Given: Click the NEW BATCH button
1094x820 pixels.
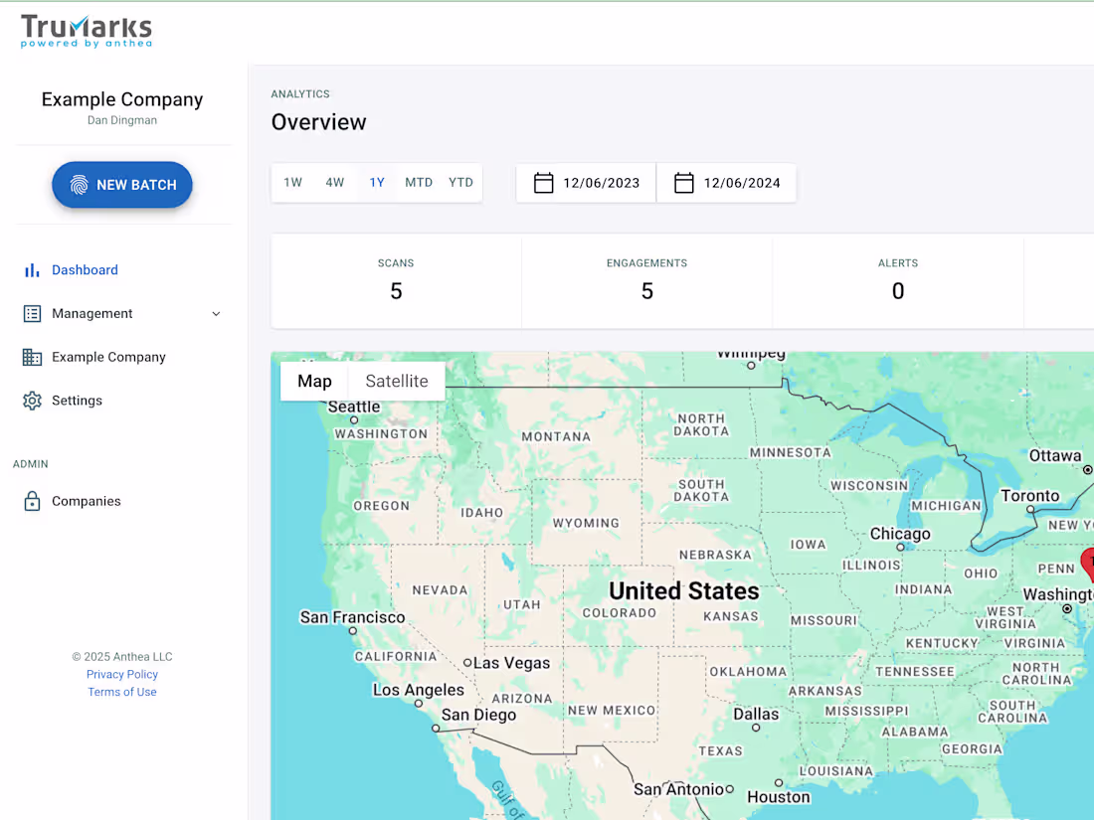Looking at the screenshot, I should coord(122,184).
